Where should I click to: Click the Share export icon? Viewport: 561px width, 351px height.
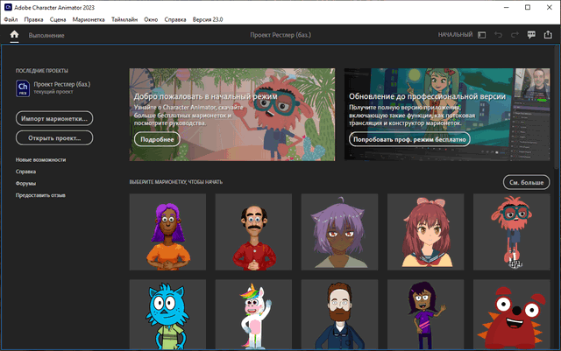548,35
